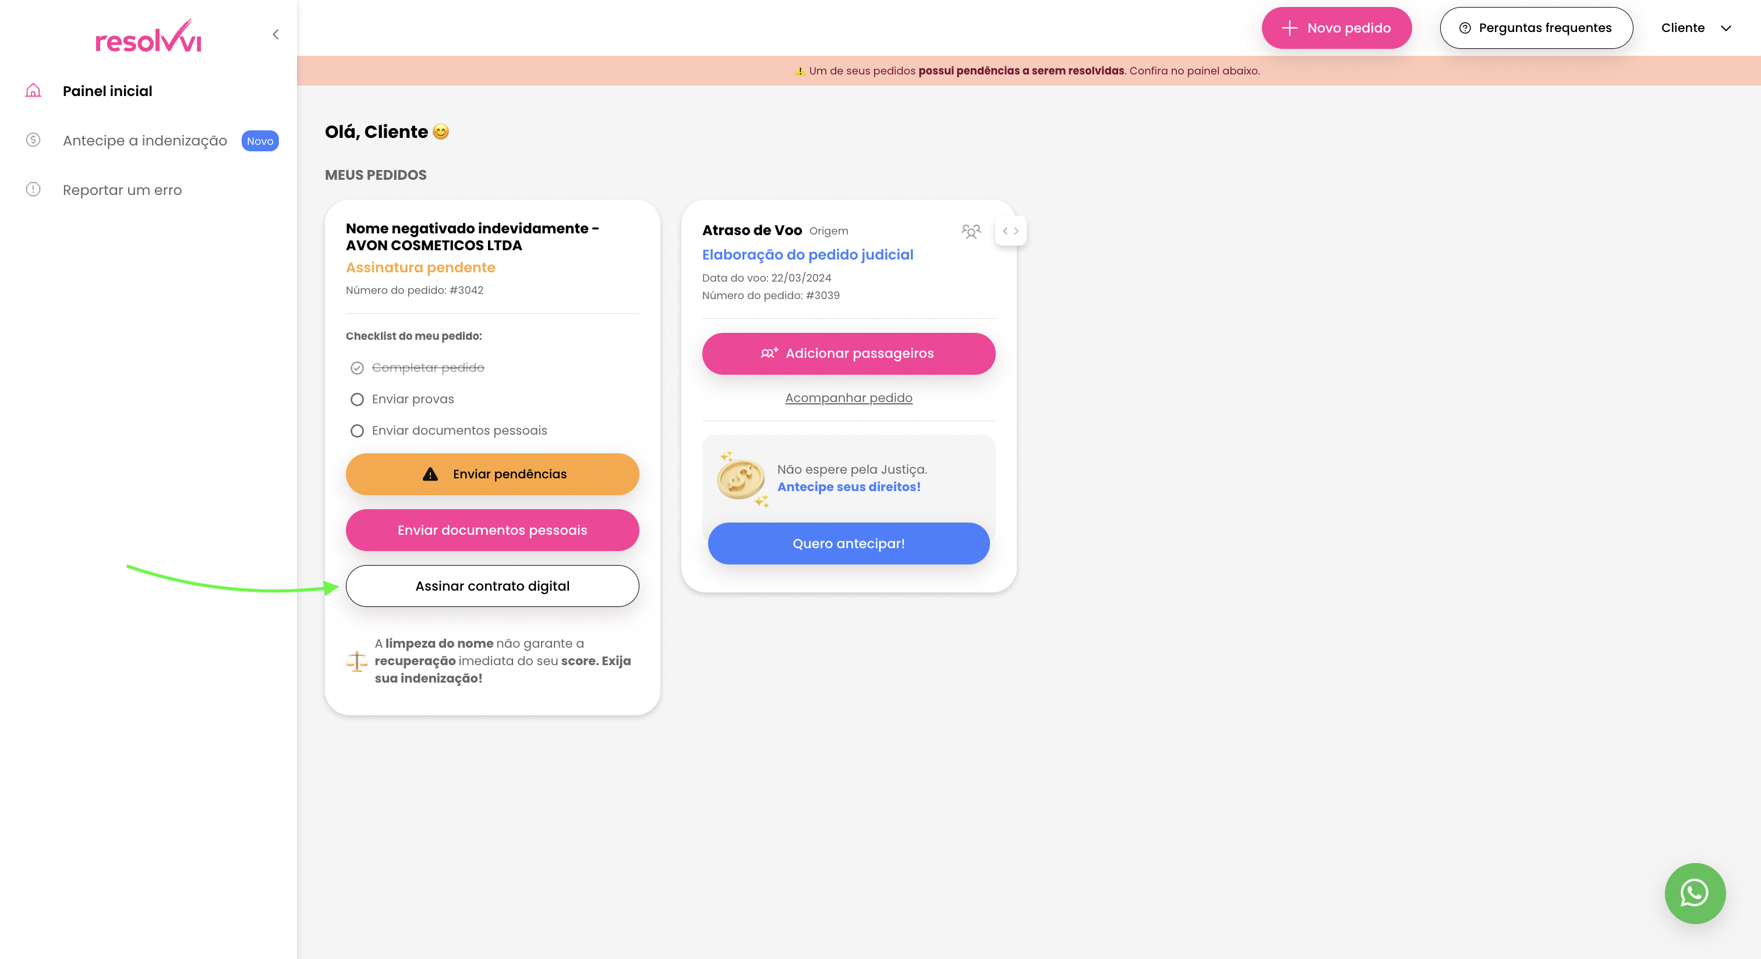Click the Novo pedido button
Viewport: 1761px width, 959px height.
[x=1336, y=28]
